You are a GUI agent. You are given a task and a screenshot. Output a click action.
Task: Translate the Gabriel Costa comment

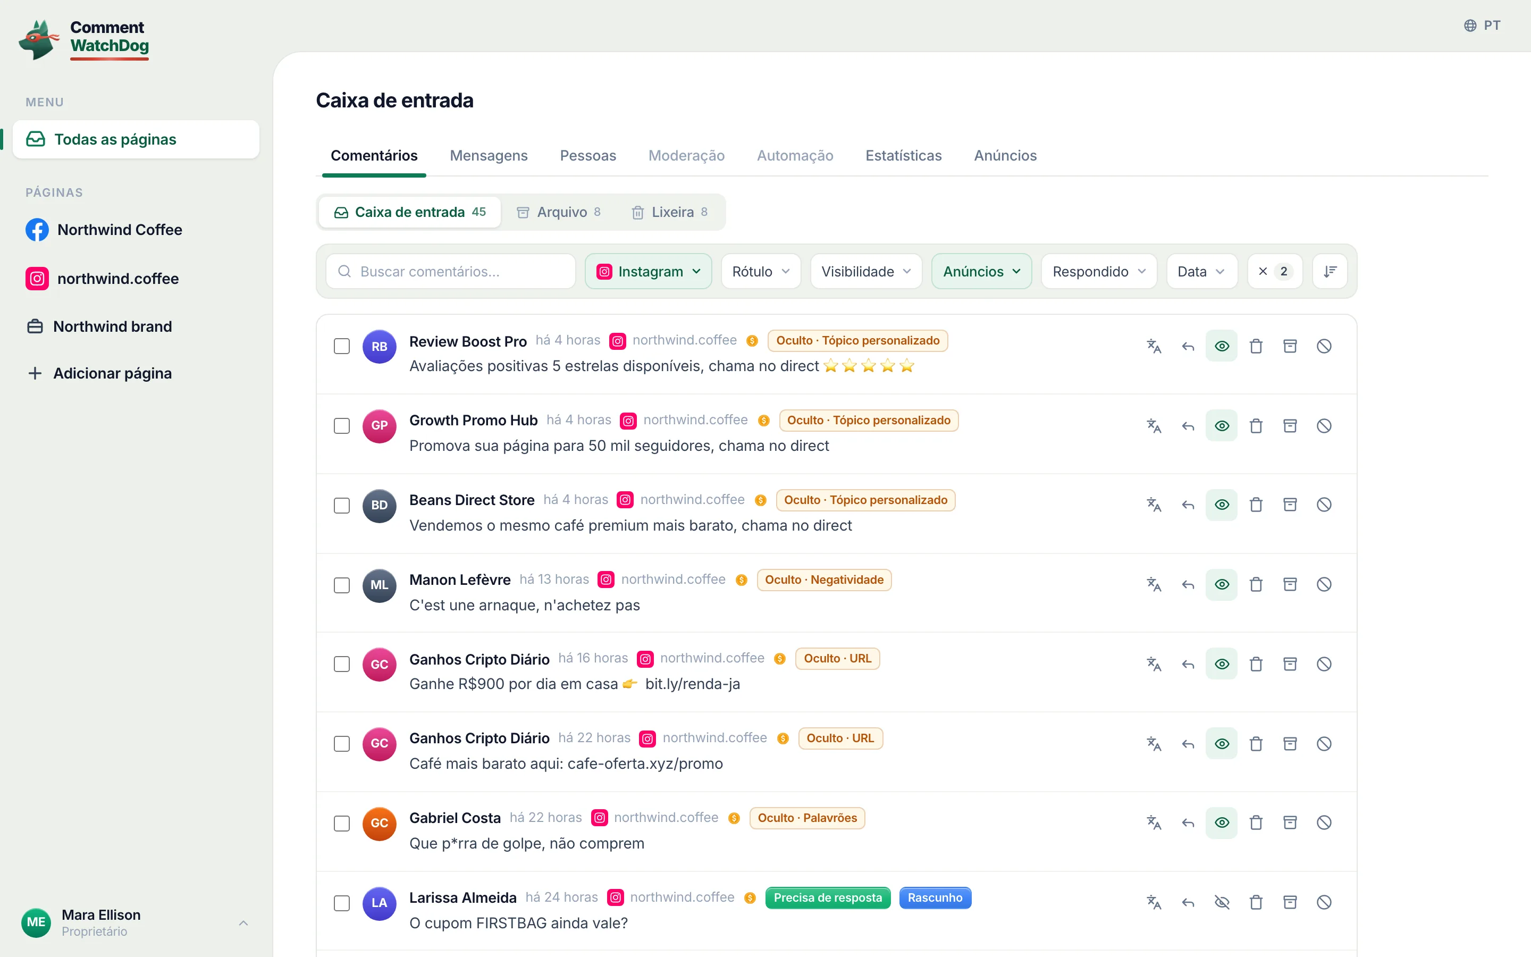point(1154,823)
